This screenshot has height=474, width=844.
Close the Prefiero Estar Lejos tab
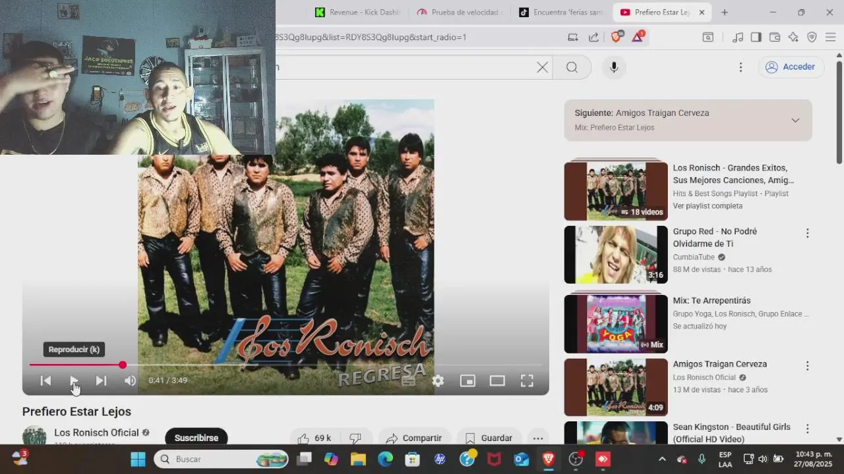click(702, 12)
